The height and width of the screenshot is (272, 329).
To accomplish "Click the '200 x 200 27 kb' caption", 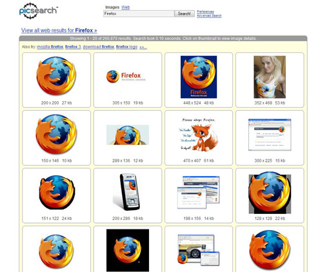I will pos(57,103).
